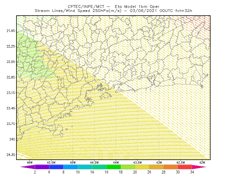Viewport: 227px width, 175px height.
Task: Click the 42.5W longitude axis label
Action: pyautogui.click(x=180, y=163)
